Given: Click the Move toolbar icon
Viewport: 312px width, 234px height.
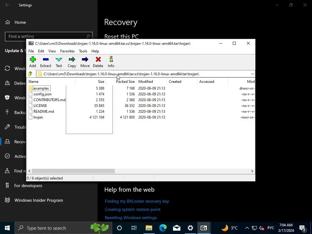Looking at the screenshot, I should pos(85,59).
